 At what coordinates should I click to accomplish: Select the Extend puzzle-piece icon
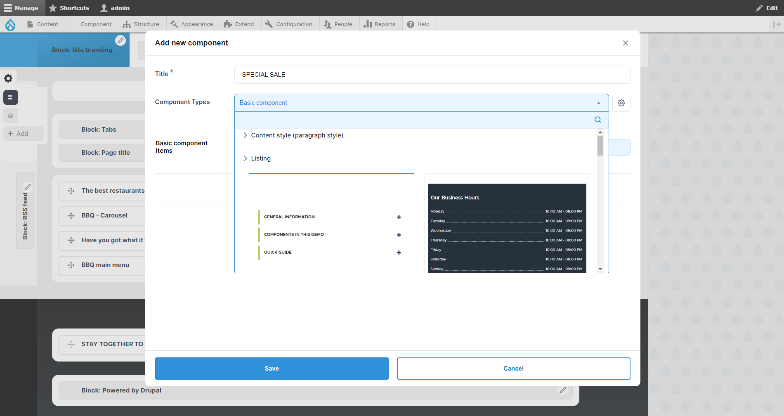(228, 24)
